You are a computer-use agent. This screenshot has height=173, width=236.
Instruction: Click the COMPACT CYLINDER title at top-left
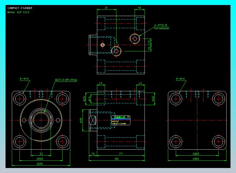click(x=20, y=8)
